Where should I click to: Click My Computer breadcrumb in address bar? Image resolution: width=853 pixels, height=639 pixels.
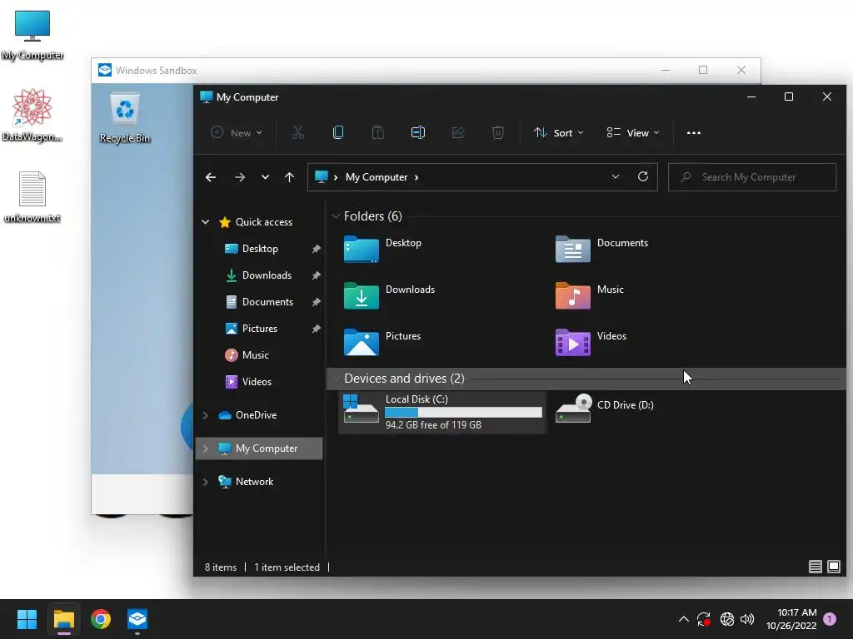point(377,177)
